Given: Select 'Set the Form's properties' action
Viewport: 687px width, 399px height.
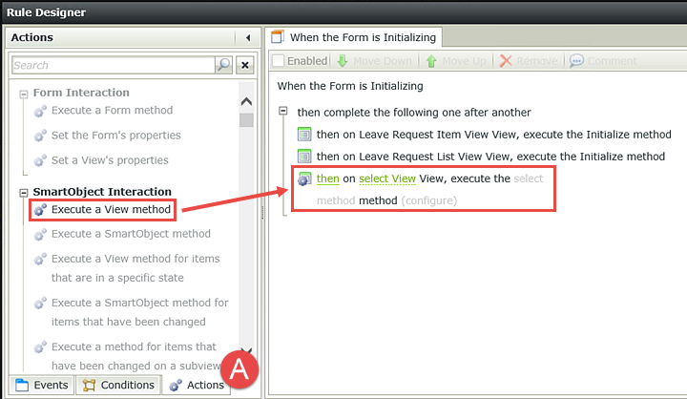Looking at the screenshot, I should pos(116,135).
